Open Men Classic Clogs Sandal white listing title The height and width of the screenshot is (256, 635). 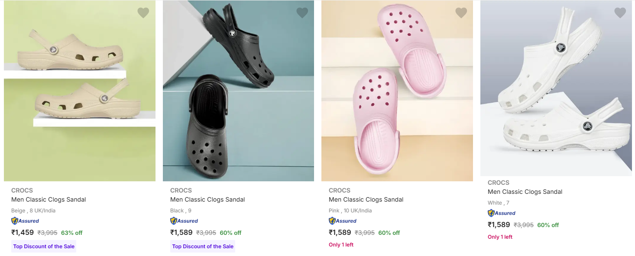coord(525,192)
